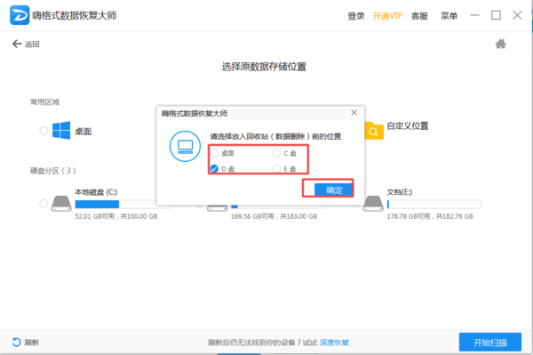Viewport: 533px width, 355px height.
Task: Click the 自定义位置 label
Action: 408,126
